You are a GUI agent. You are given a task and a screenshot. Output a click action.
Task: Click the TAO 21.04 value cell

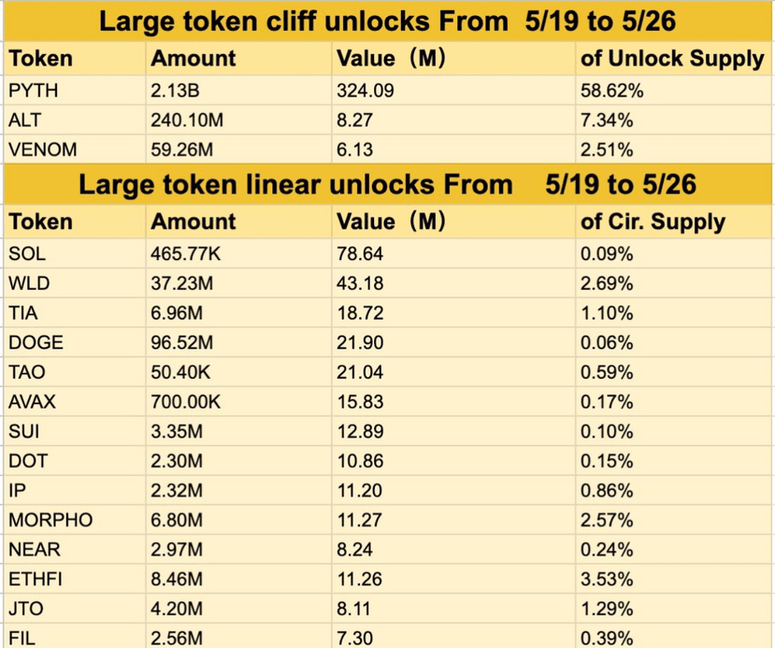coord(453,372)
